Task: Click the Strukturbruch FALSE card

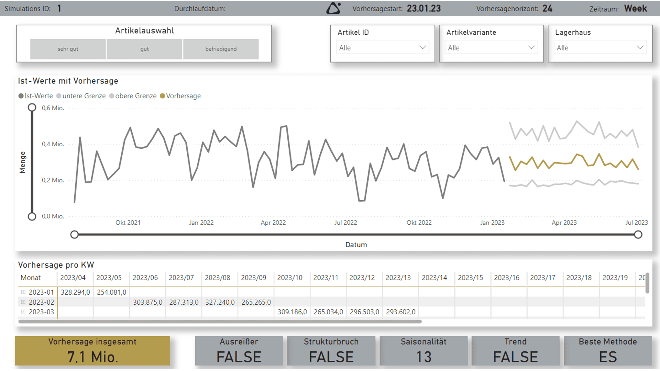Action: click(331, 351)
